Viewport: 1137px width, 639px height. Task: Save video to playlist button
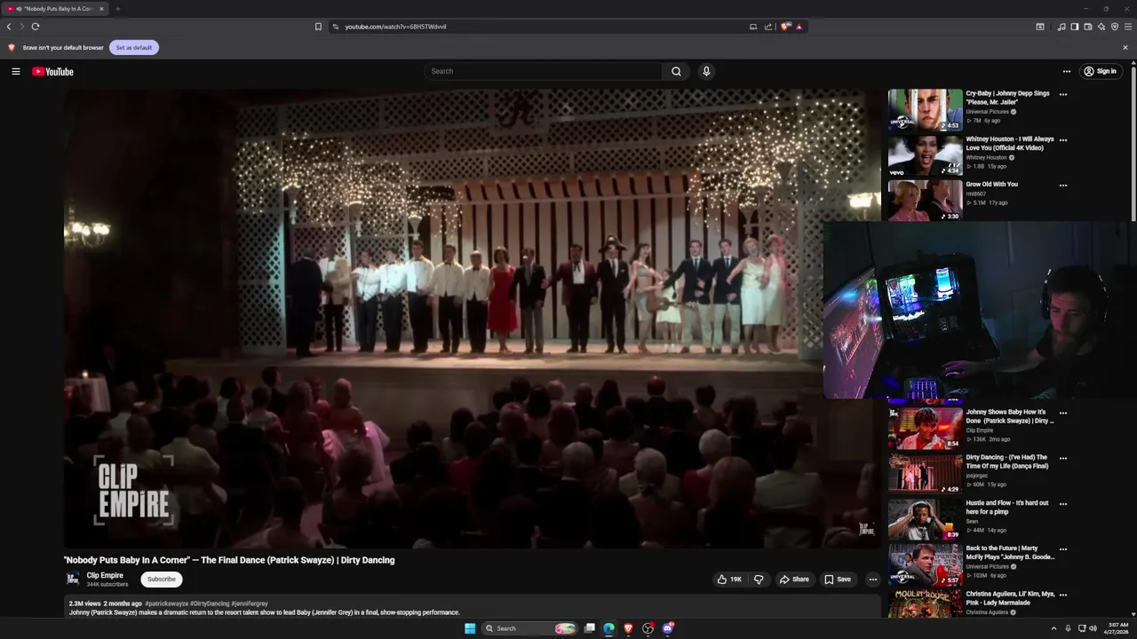pyautogui.click(x=837, y=580)
